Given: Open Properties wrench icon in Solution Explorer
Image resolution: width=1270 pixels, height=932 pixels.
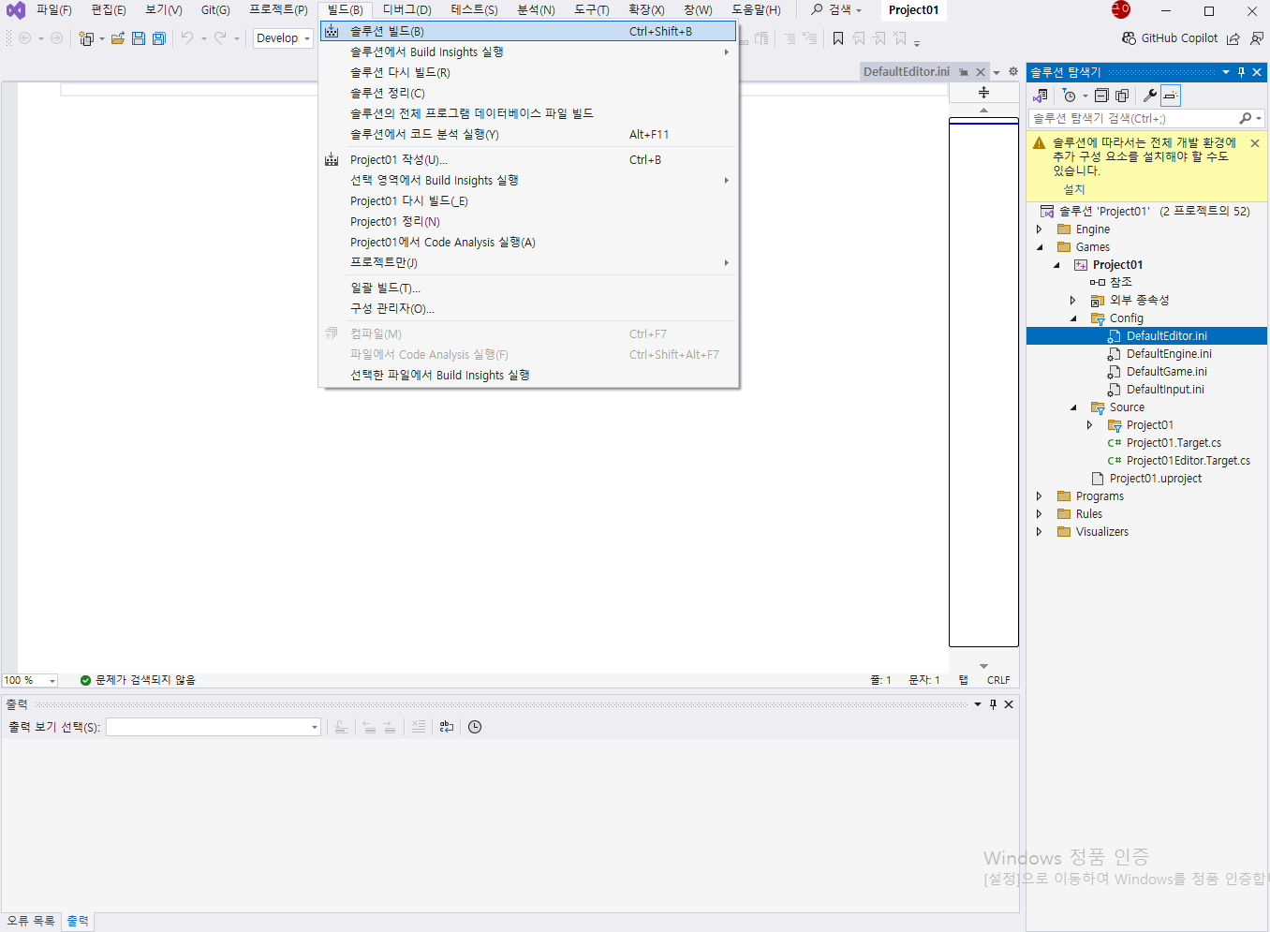Looking at the screenshot, I should tap(1150, 96).
